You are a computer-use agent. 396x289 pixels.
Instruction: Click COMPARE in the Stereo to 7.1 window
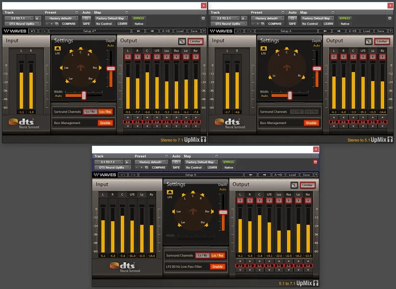69,24
